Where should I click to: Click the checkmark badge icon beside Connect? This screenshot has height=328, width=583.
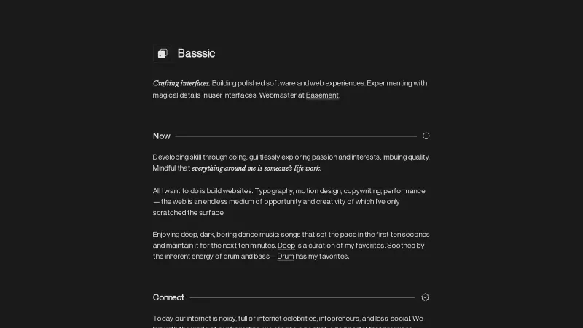[x=426, y=297]
